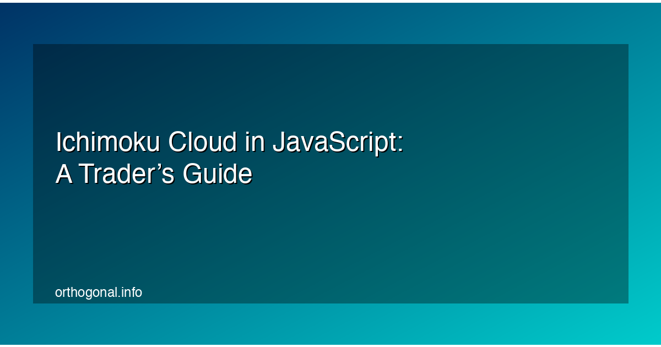The width and height of the screenshot is (661, 347).
Task: Click the top edge of the banner card
Action: point(330,45)
